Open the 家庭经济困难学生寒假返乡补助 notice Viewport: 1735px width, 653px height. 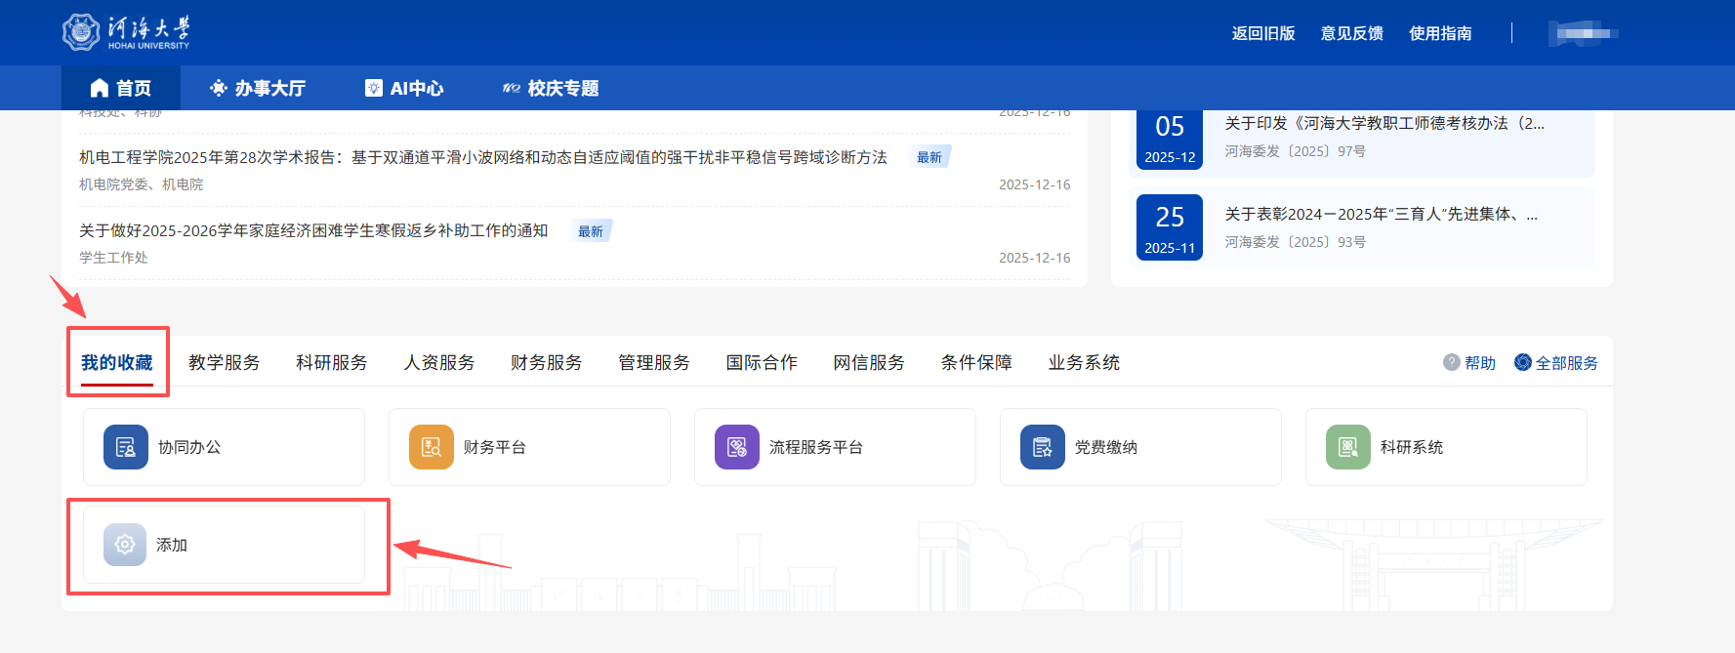click(313, 231)
